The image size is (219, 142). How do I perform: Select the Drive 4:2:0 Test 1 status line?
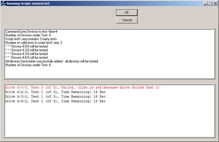(x=55, y=92)
